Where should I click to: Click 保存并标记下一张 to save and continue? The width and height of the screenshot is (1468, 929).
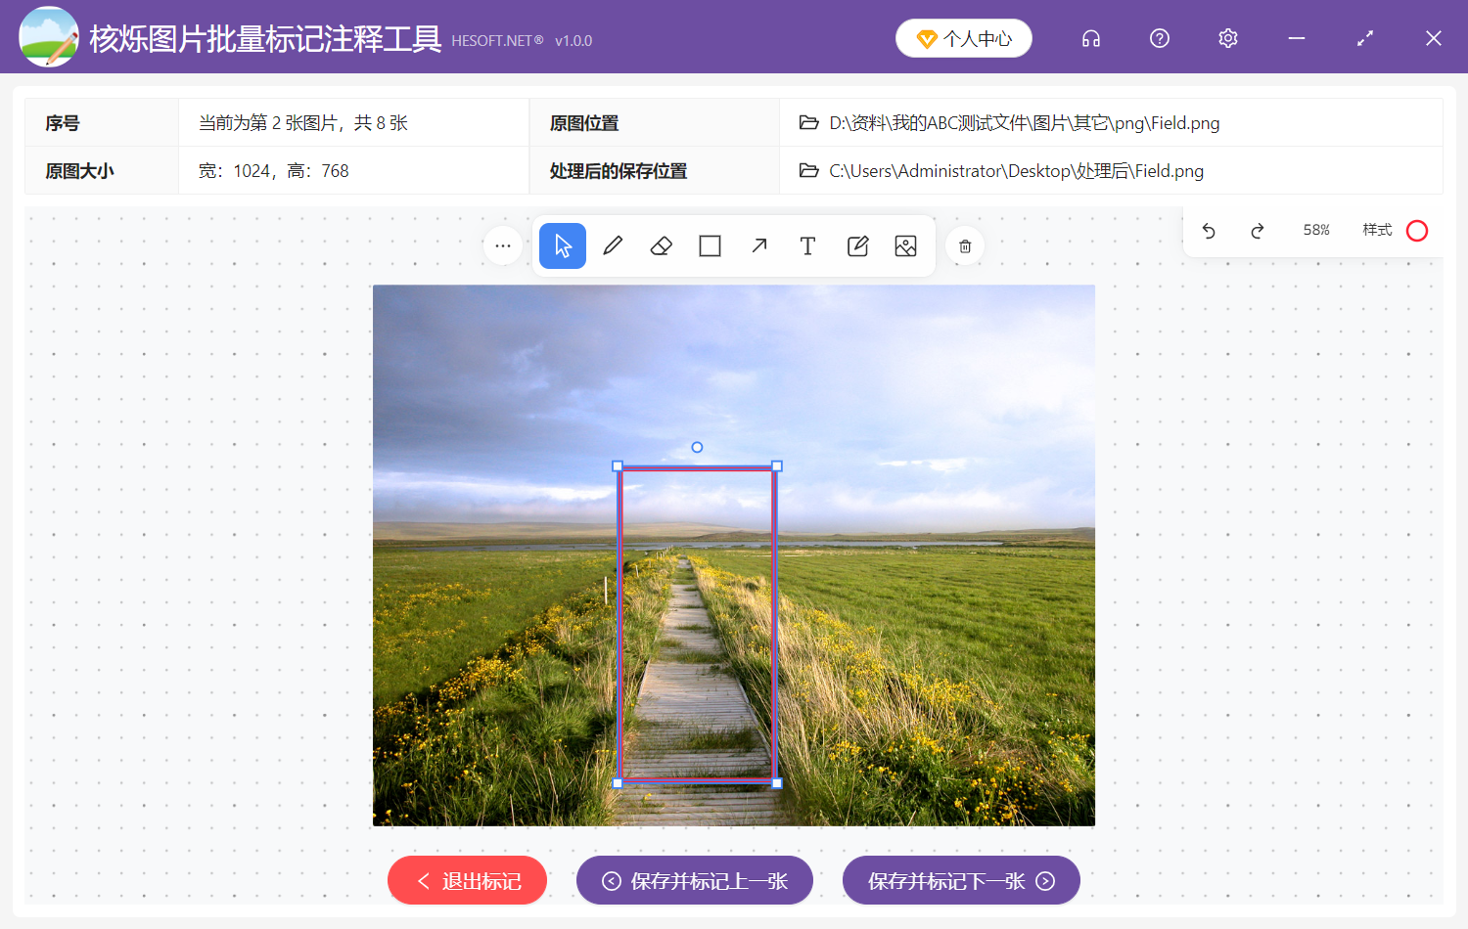(960, 880)
